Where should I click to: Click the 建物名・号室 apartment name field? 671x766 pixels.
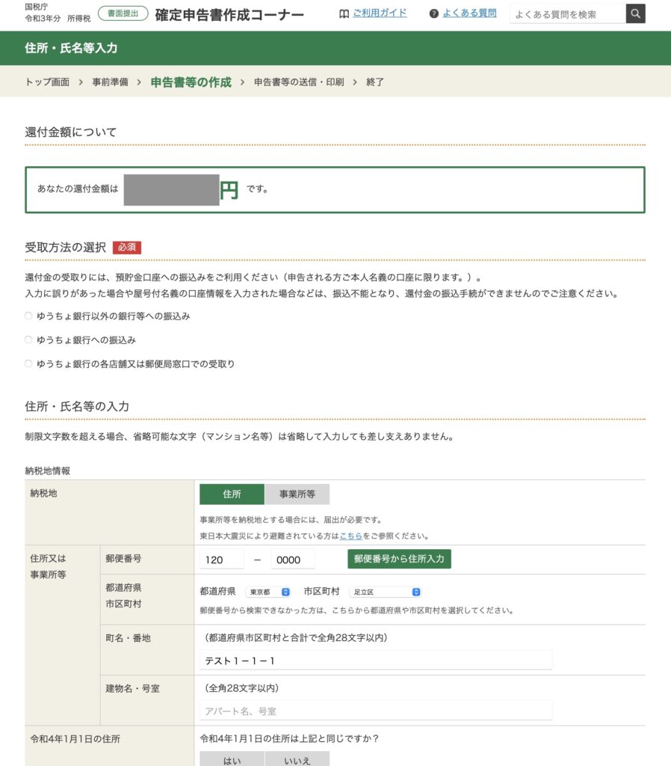[376, 711]
